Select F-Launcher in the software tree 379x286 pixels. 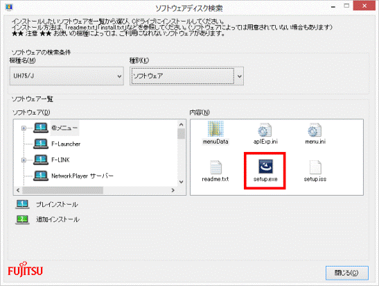66,144
